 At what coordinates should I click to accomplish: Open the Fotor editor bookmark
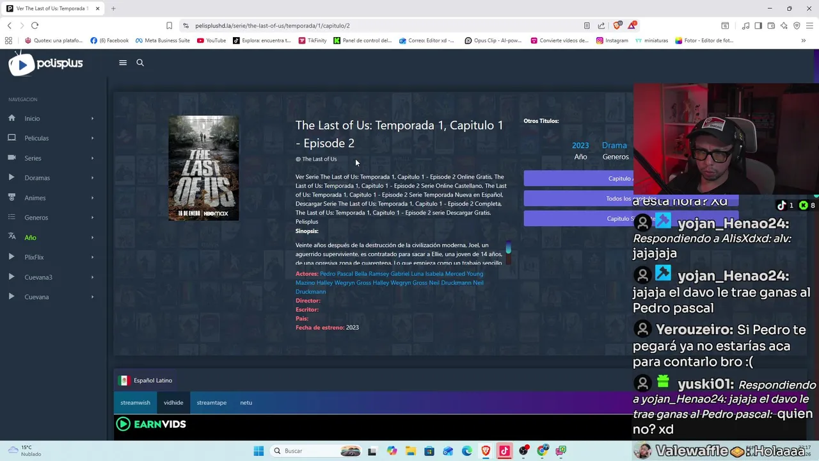(704, 40)
